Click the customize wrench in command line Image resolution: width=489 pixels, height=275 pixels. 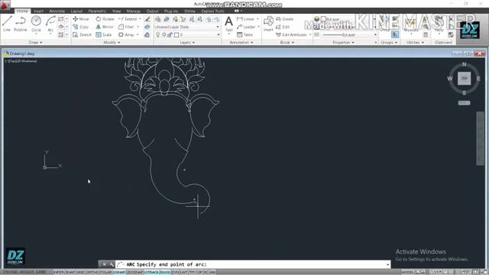pos(112,264)
